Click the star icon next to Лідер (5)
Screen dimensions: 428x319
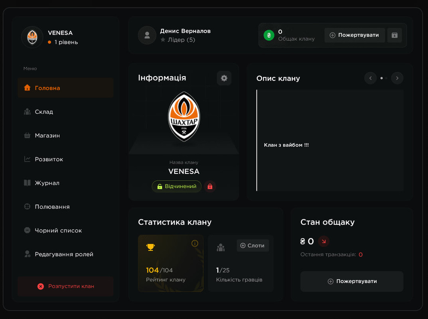(x=163, y=40)
